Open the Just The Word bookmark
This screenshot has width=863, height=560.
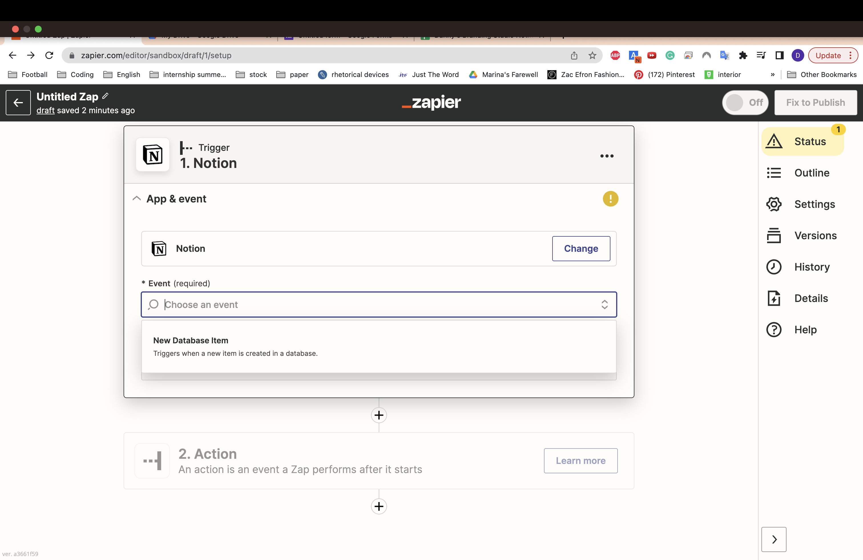click(x=429, y=75)
